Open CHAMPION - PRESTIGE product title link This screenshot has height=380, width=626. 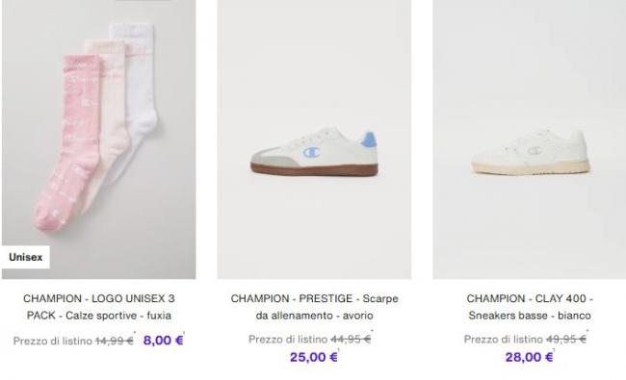pyautogui.click(x=314, y=307)
